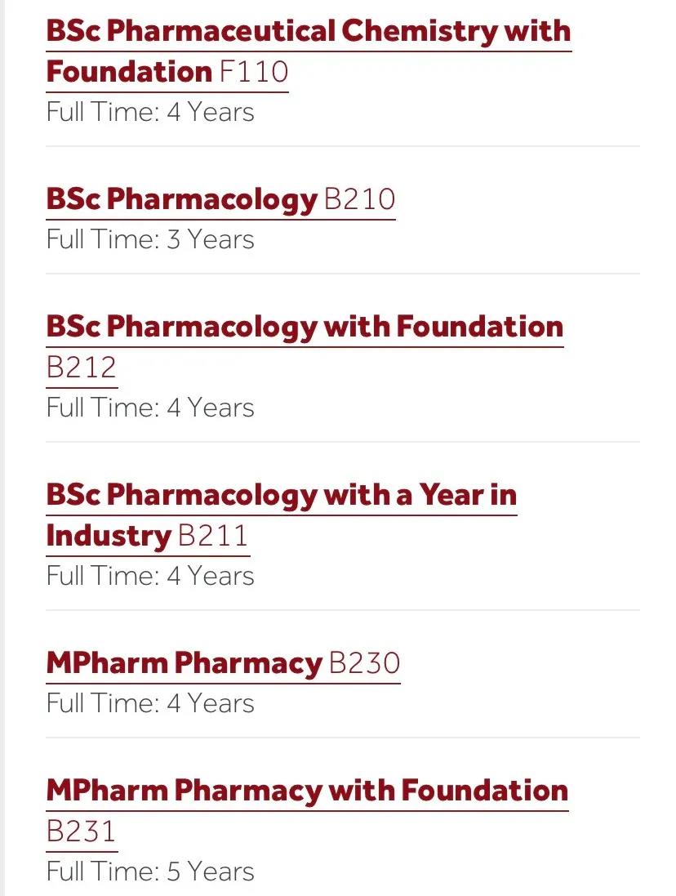Viewport: 676px width, 896px height.
Task: Click the B212 course code
Action: click(x=82, y=368)
